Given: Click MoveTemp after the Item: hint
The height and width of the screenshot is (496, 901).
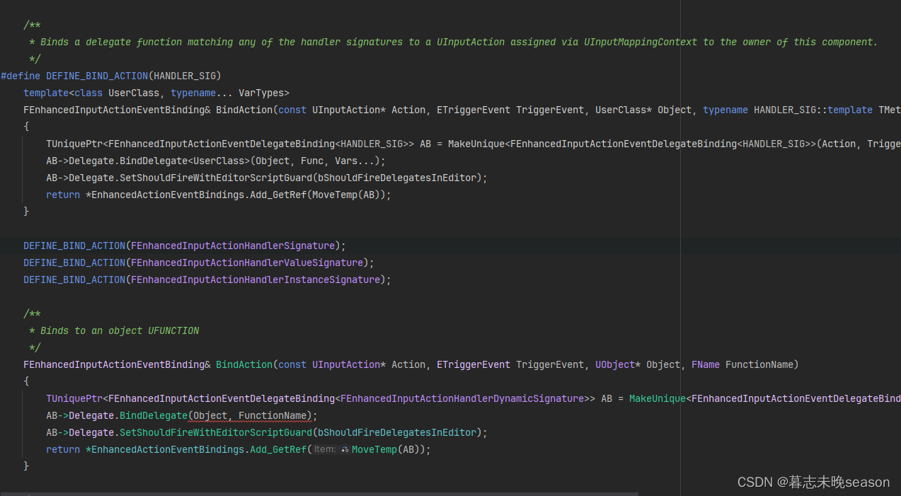Looking at the screenshot, I should point(374,449).
